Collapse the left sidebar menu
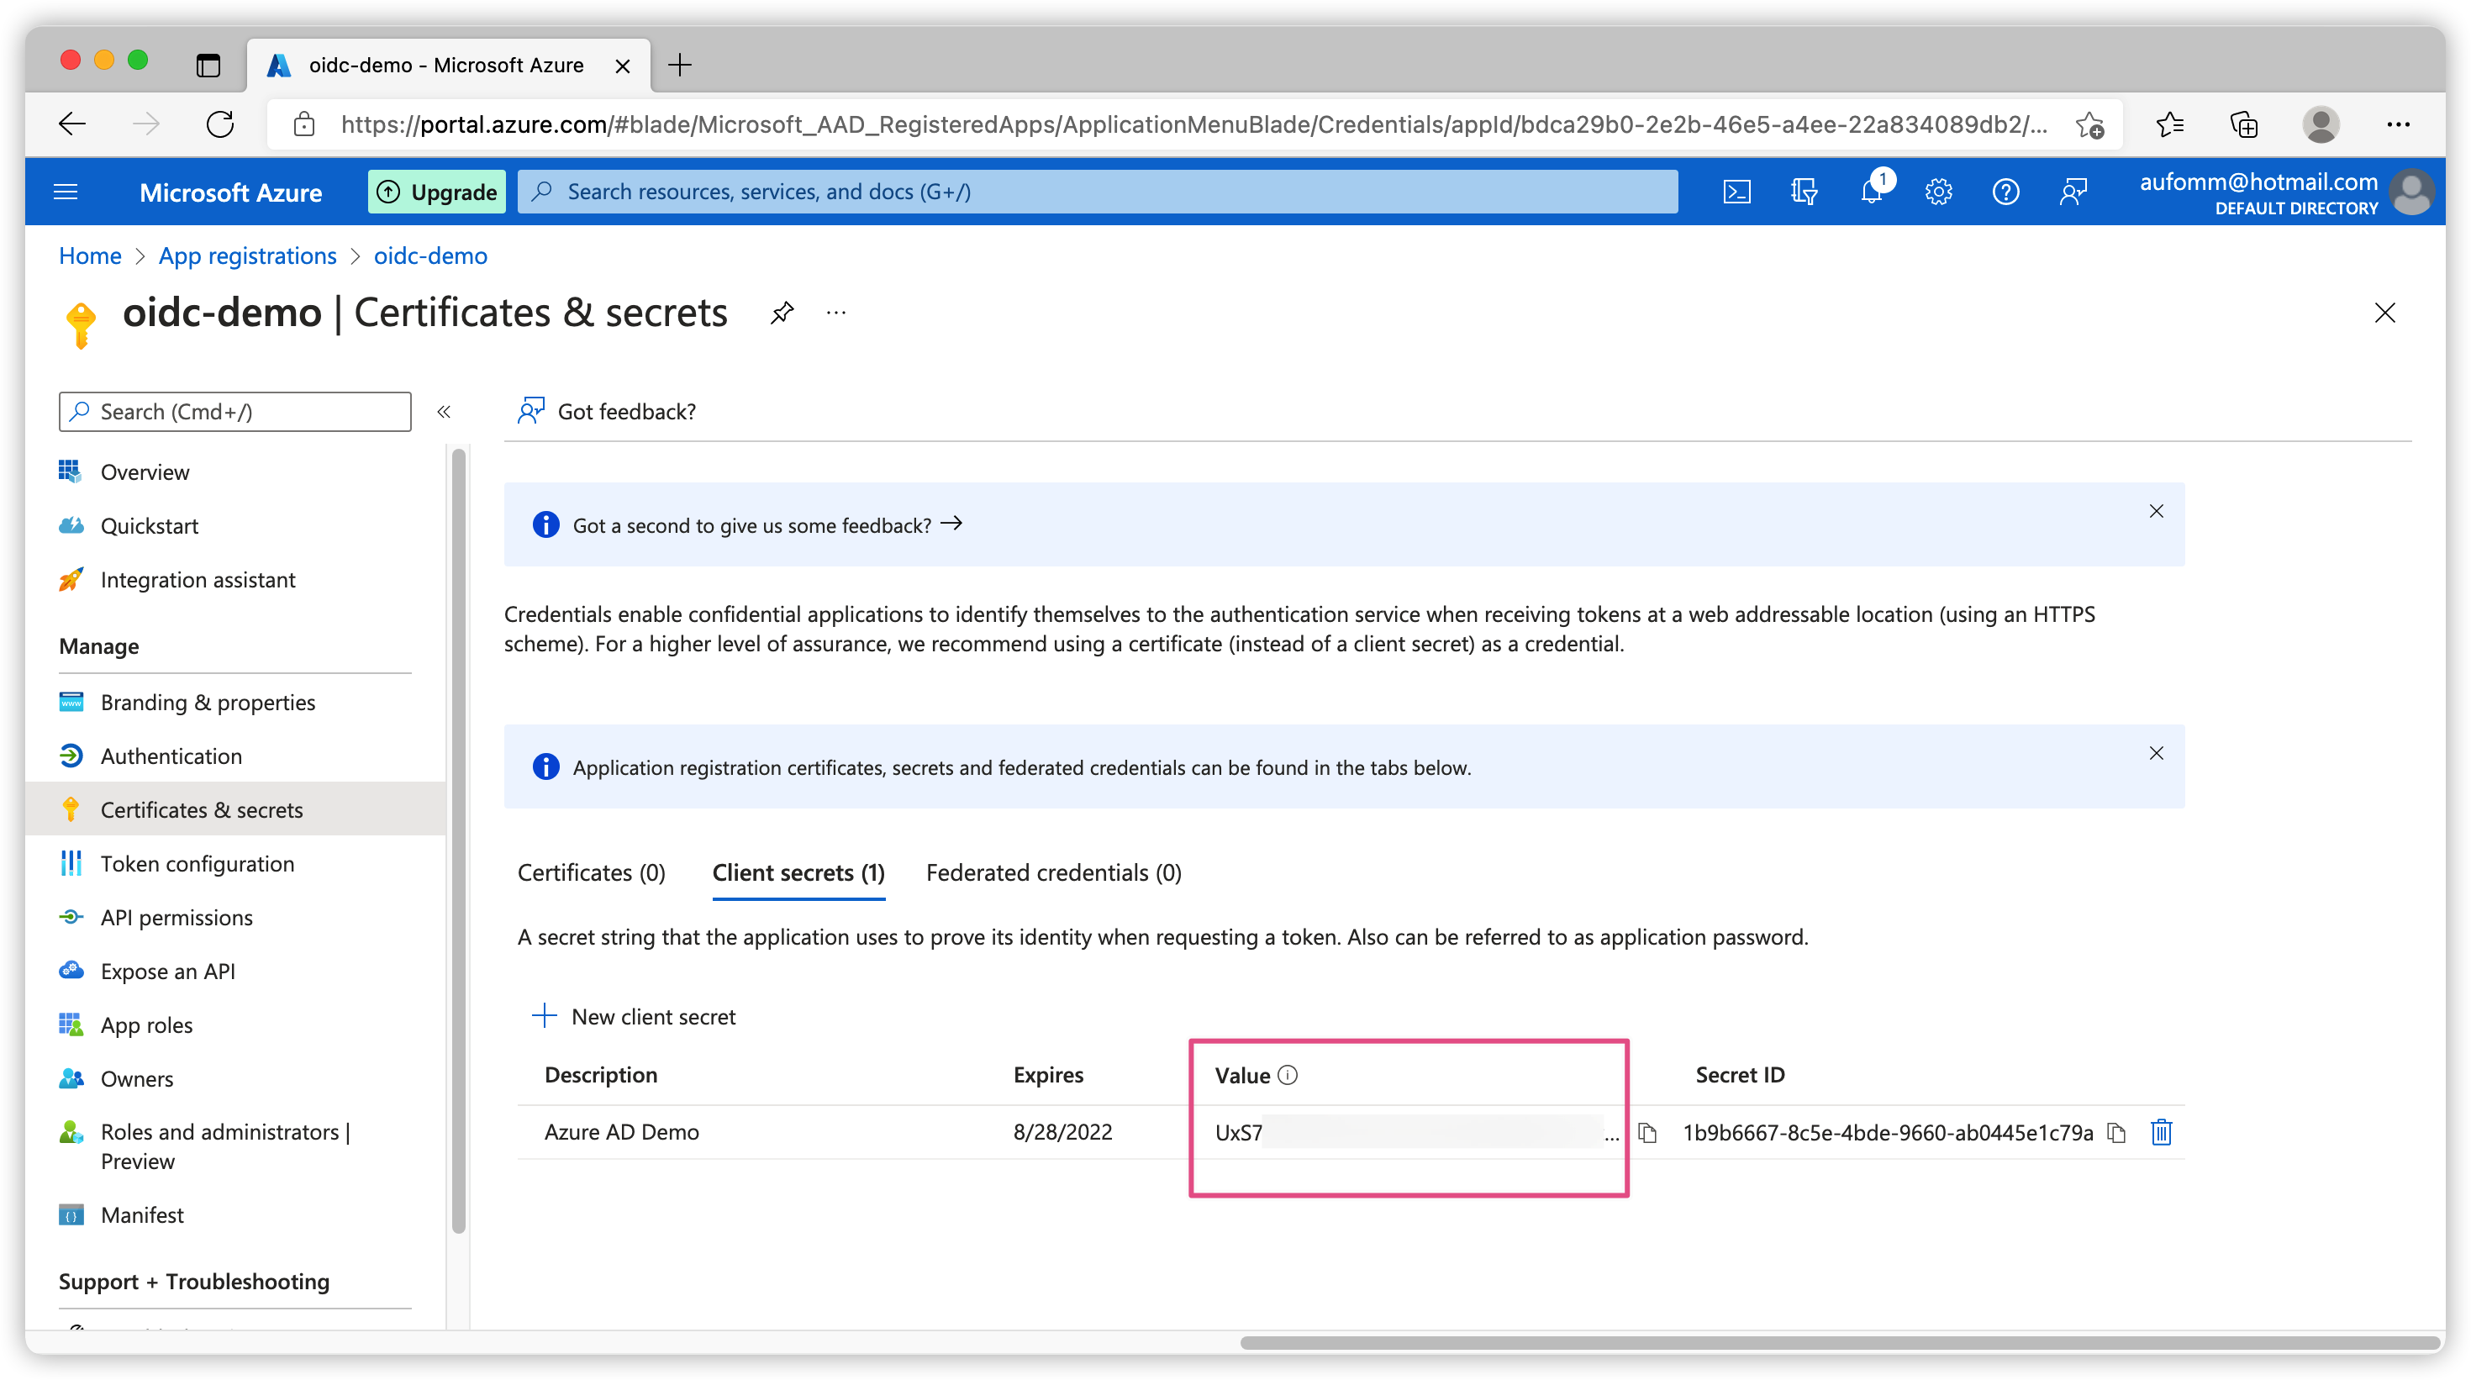Viewport: 2471px width, 1380px height. tap(443, 412)
